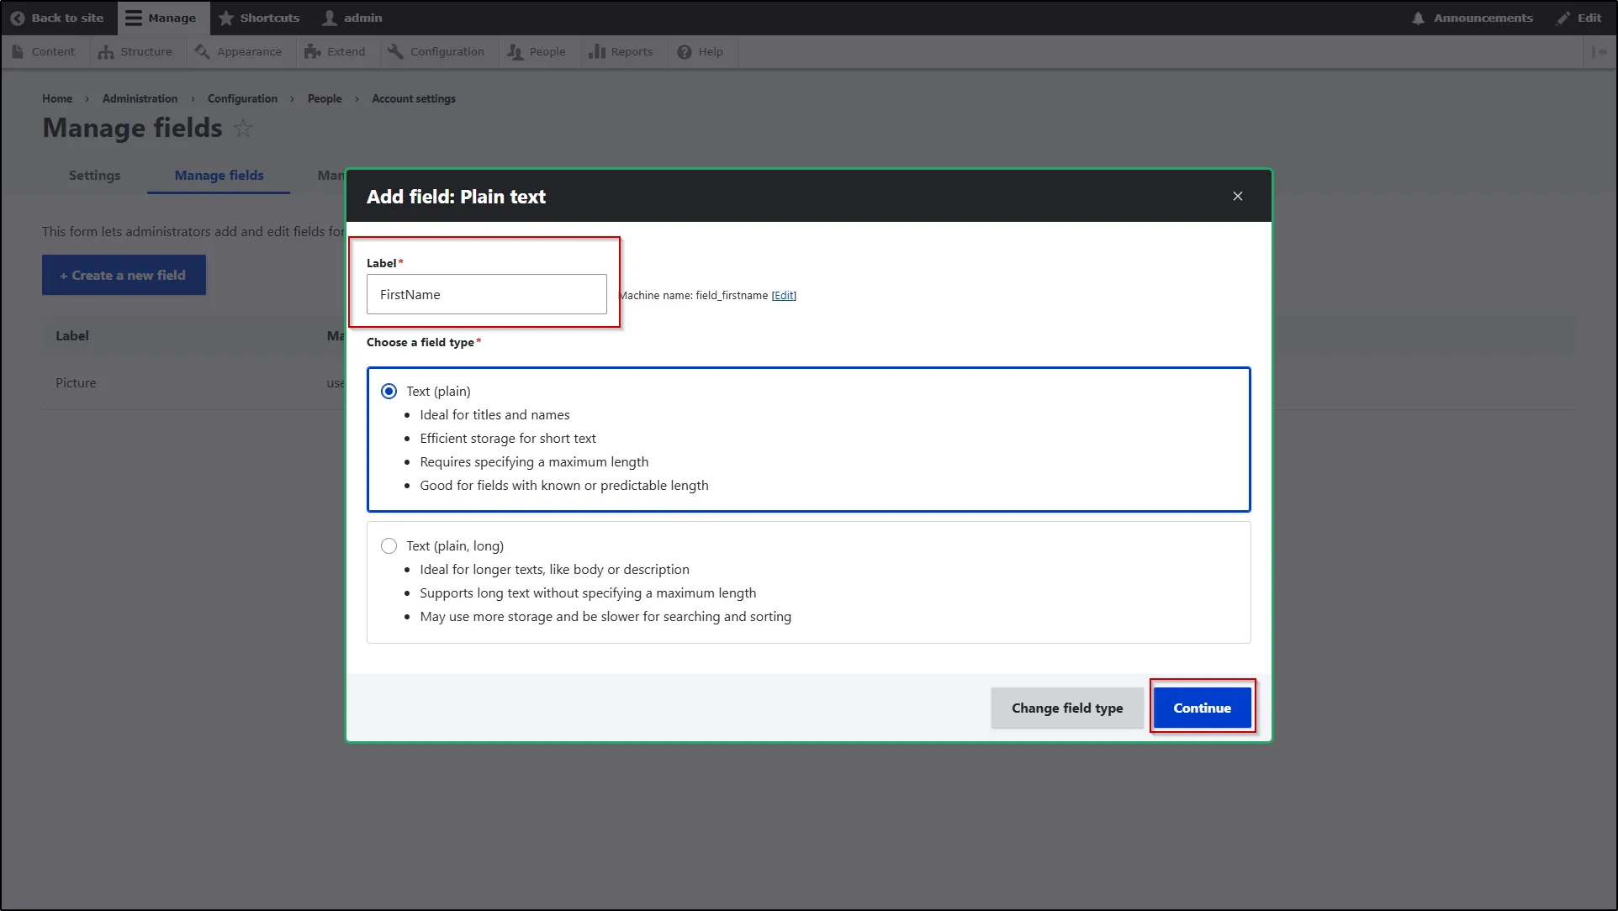Click the Edit link beside machine name
Image resolution: width=1618 pixels, height=911 pixels.
click(x=784, y=295)
